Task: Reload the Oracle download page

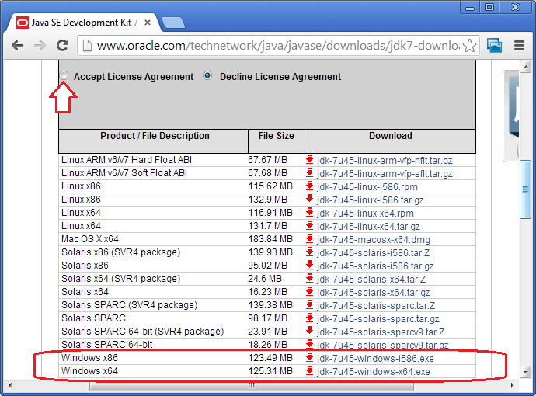Action: pyautogui.click(x=63, y=46)
